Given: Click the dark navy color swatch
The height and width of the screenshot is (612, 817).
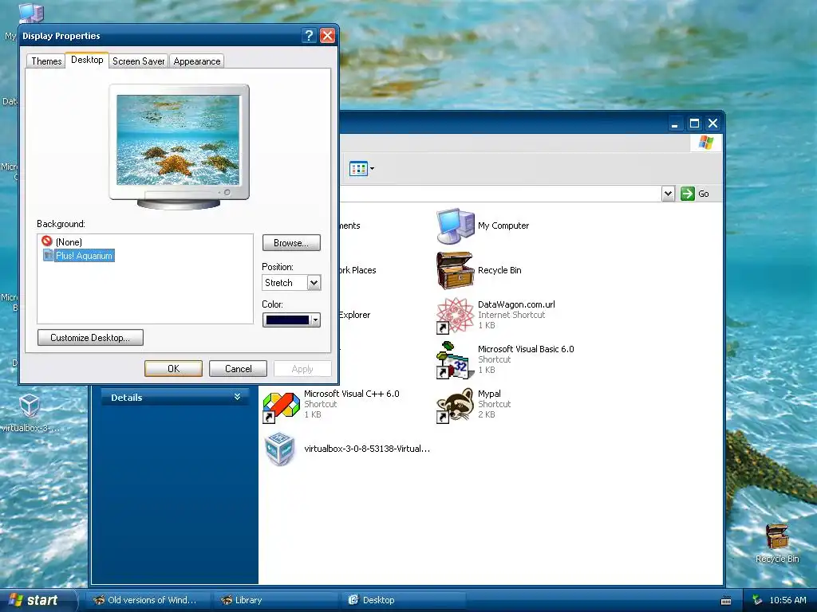Looking at the screenshot, I should [287, 320].
